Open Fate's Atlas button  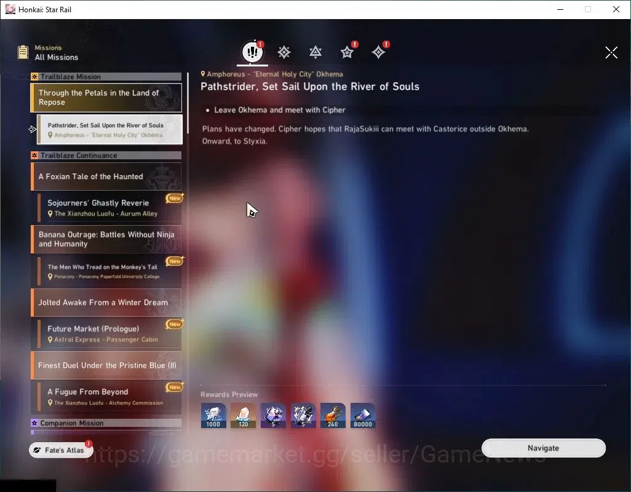click(x=61, y=450)
